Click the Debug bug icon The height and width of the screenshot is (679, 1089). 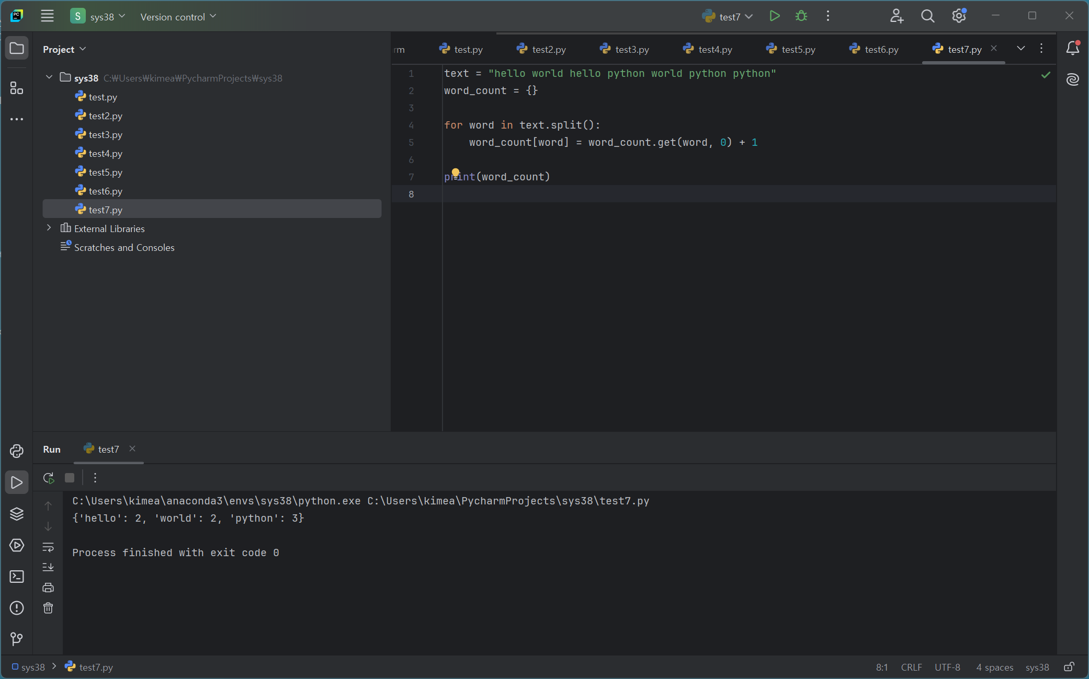(801, 16)
